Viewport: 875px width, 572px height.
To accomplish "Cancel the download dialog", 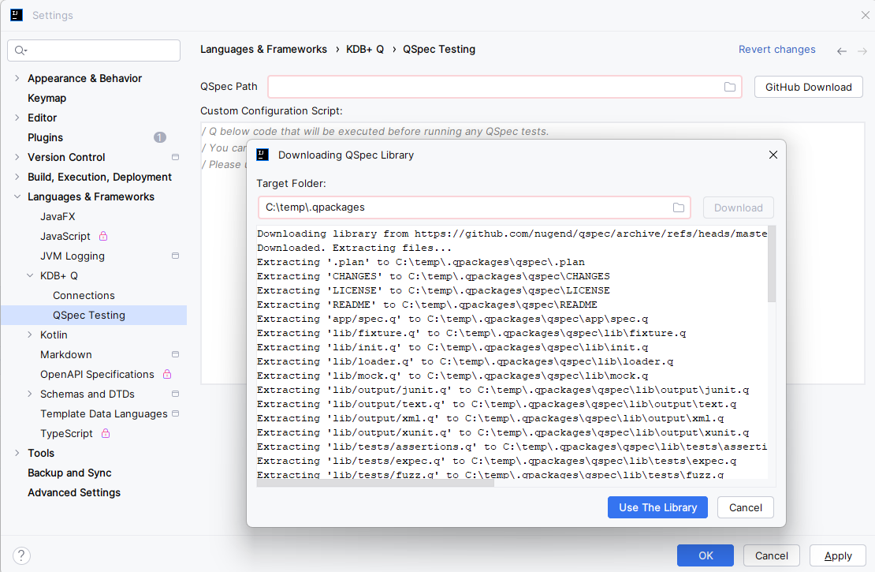I will tap(746, 507).
